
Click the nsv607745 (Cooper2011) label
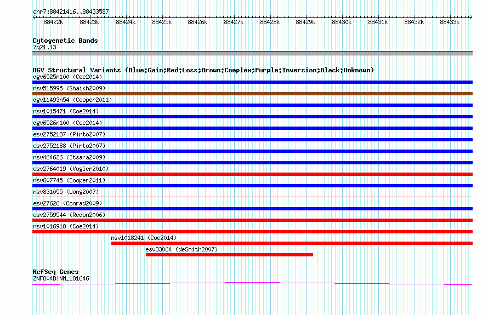69,180
